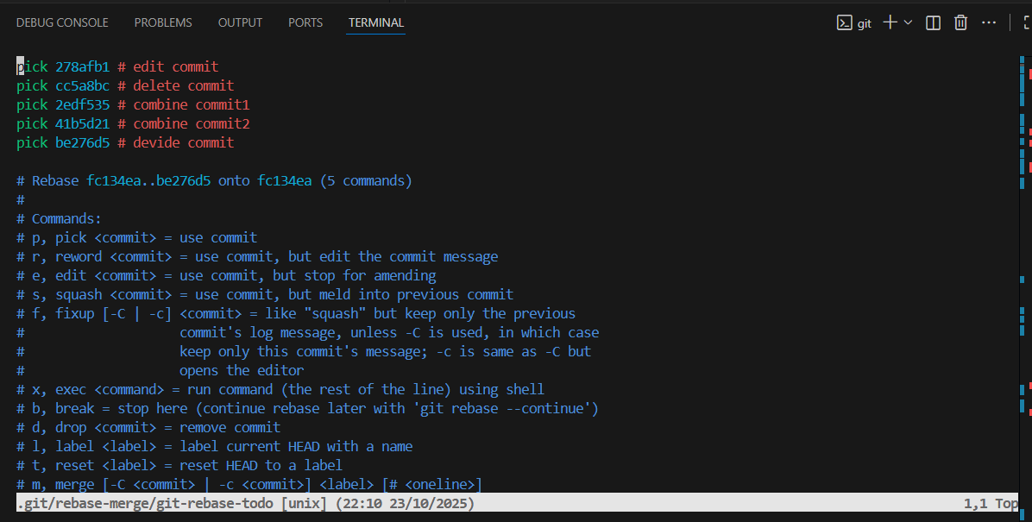Viewport: 1032px width, 522px height.
Task: Open the new terminal launch profile dropdown
Action: point(909,22)
